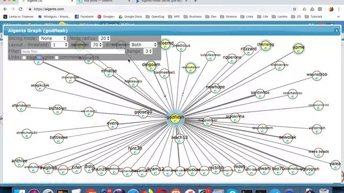Switch to the Aigents Power Server tab

[x=162, y=1]
